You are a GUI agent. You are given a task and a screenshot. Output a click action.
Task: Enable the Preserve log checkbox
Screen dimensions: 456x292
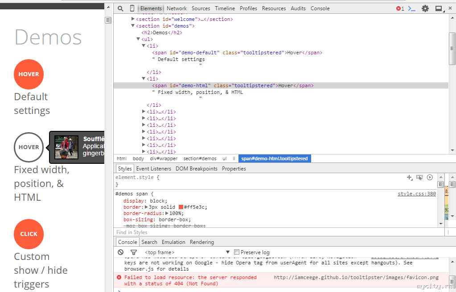(237, 252)
